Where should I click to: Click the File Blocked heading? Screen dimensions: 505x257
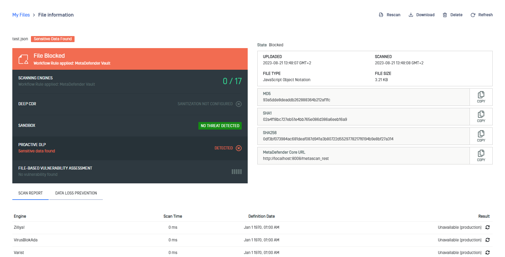click(49, 56)
